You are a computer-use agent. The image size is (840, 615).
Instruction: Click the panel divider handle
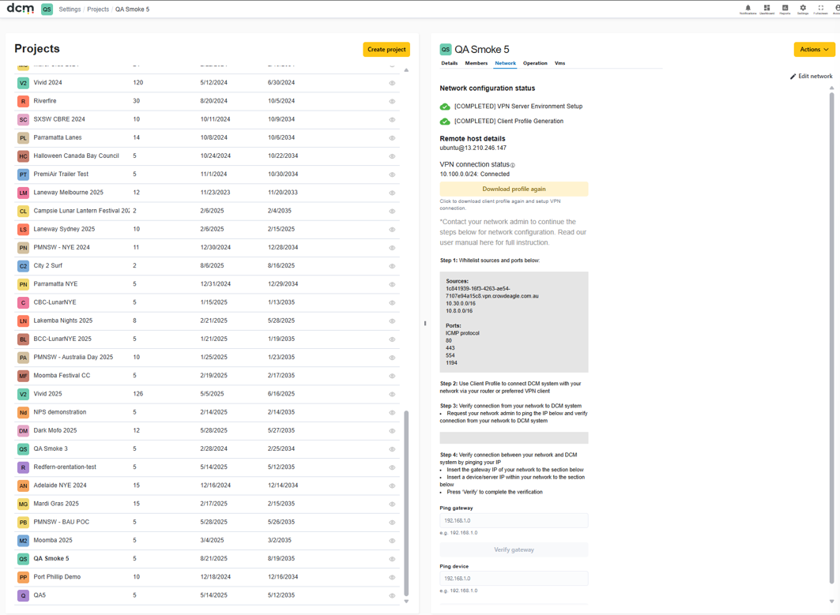click(425, 324)
